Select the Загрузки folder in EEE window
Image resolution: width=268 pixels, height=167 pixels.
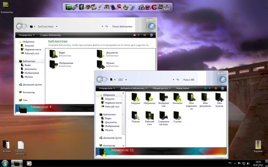point(135,98)
